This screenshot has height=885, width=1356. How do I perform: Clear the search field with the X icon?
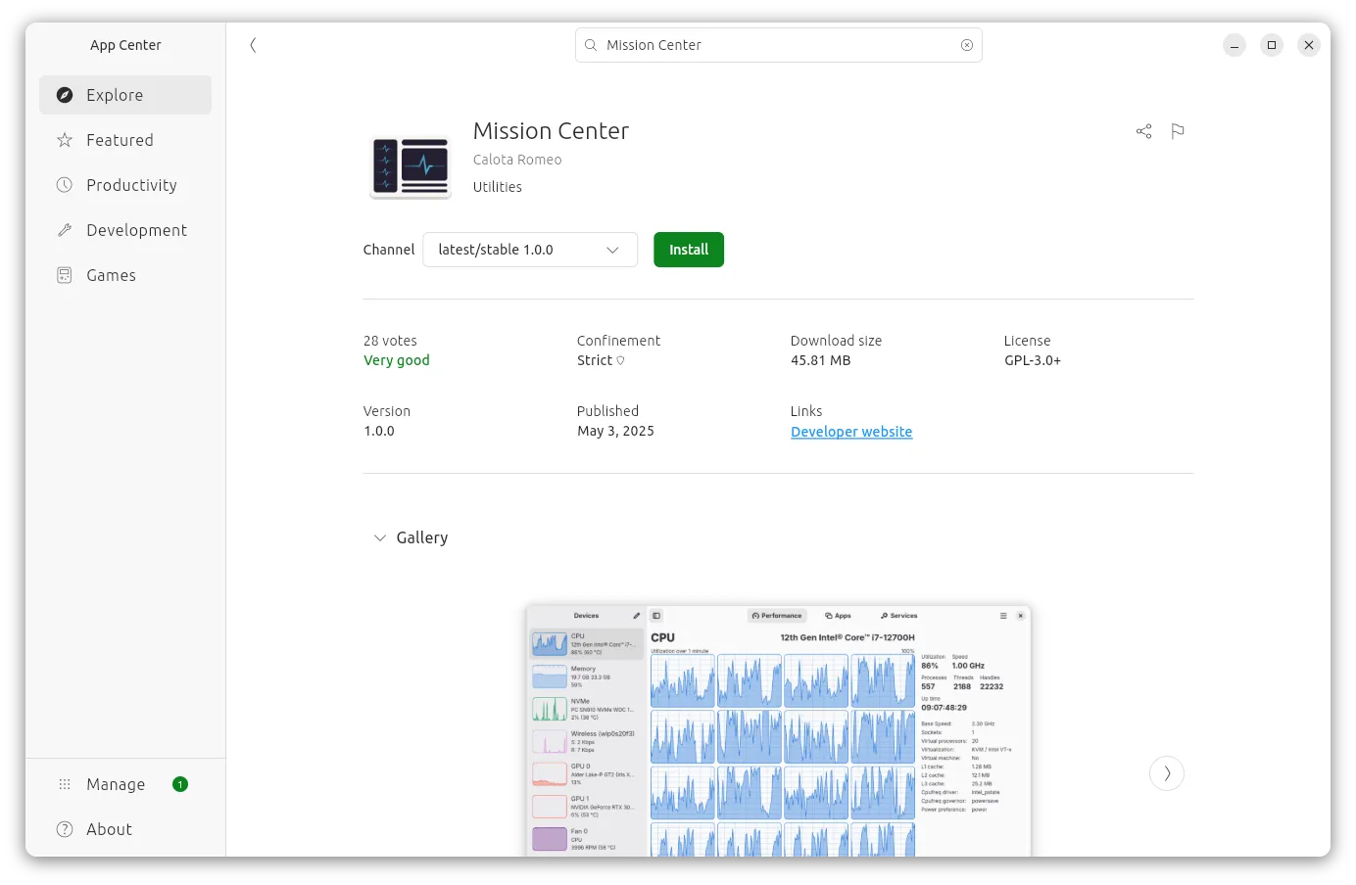click(x=967, y=45)
